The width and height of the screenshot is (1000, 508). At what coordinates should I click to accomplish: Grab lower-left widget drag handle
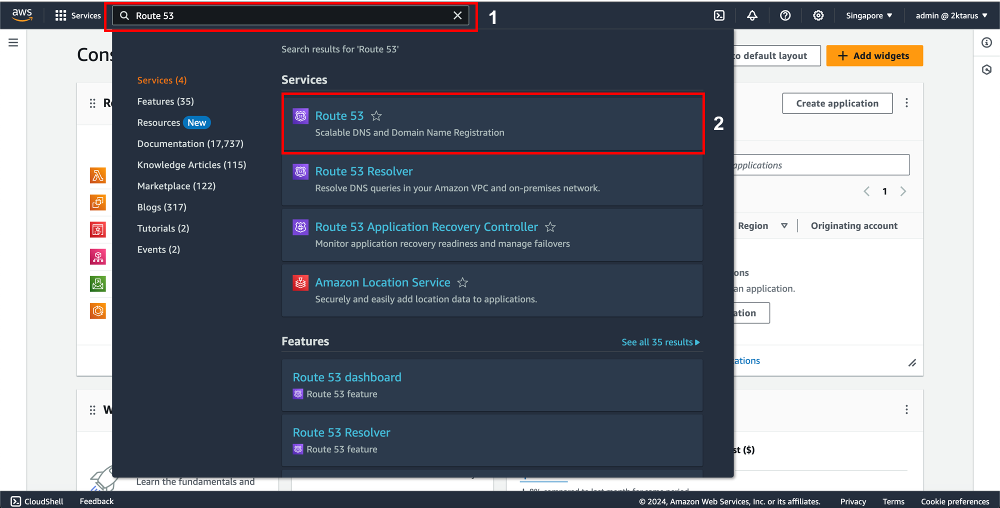(92, 410)
